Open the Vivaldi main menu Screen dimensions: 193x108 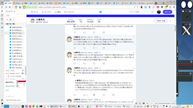[x=2, y=2]
